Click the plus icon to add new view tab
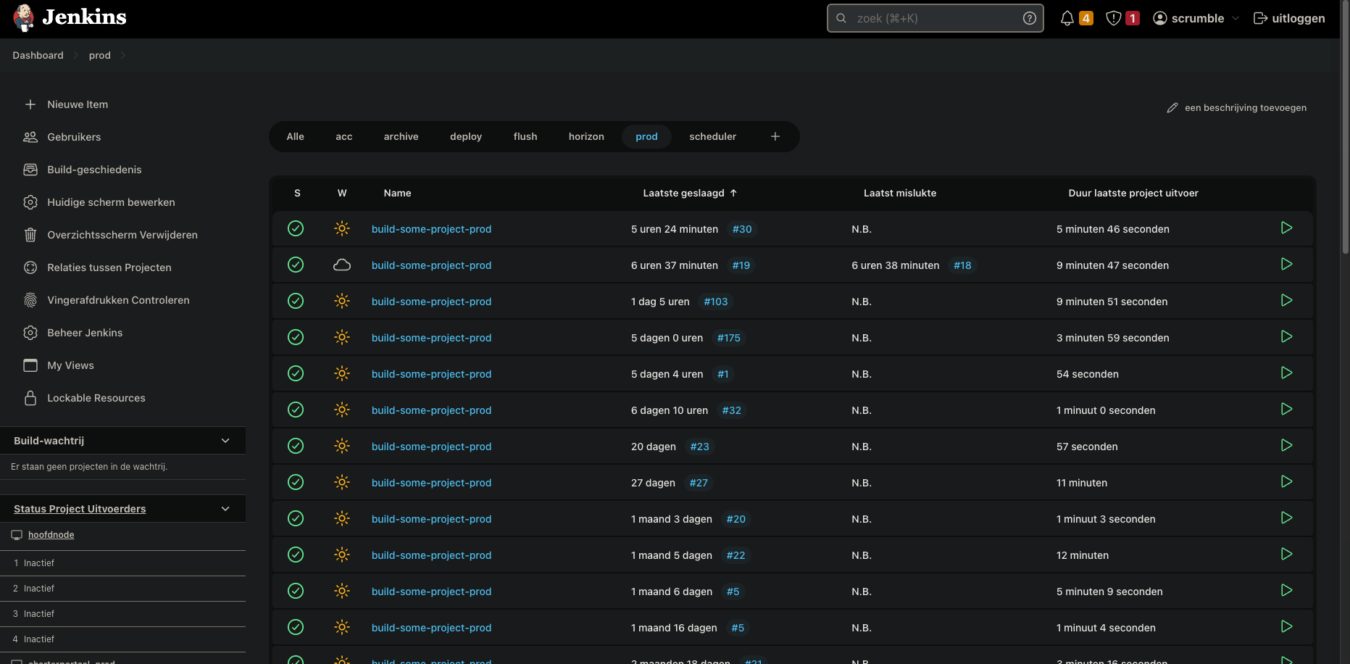Image resolution: width=1350 pixels, height=664 pixels. click(775, 136)
